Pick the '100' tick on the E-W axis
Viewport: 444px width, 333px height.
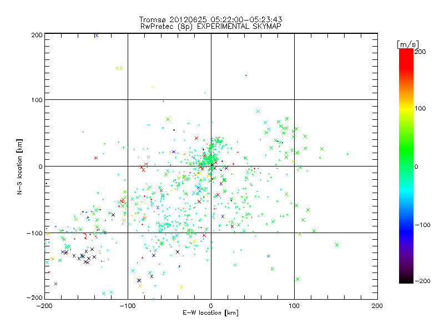294,306
